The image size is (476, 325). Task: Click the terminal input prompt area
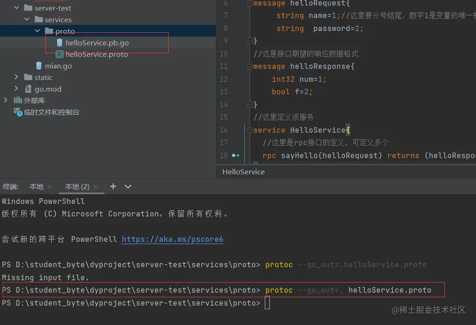tap(268, 302)
